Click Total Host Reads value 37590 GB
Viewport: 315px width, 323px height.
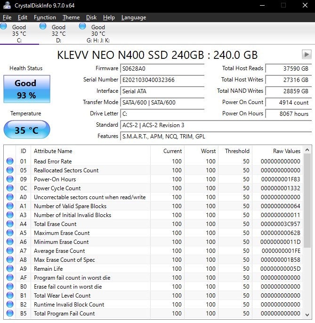click(289, 68)
